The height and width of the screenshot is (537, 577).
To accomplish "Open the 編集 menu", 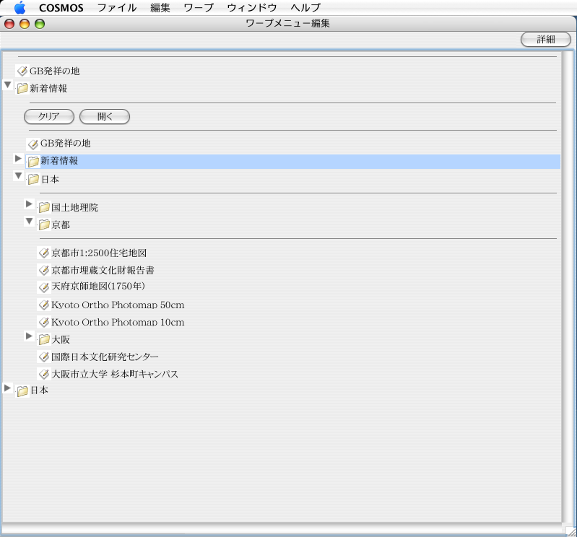I will coord(160,8).
